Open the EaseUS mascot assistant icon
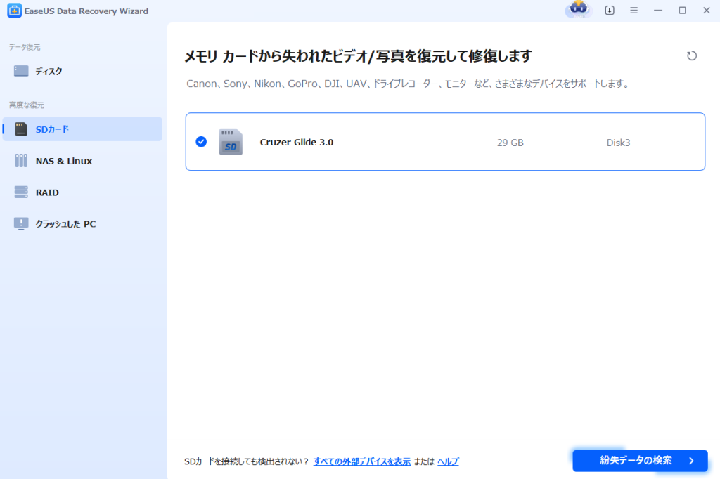This screenshot has width=720, height=479. [x=577, y=11]
